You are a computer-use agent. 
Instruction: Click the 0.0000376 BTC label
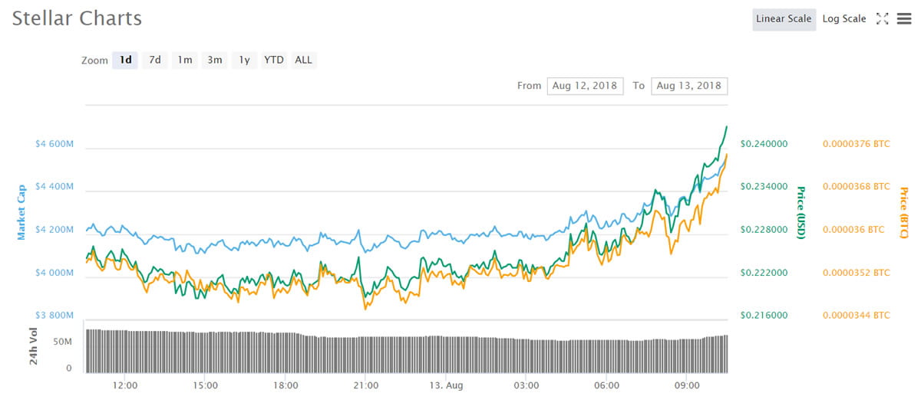(x=857, y=143)
